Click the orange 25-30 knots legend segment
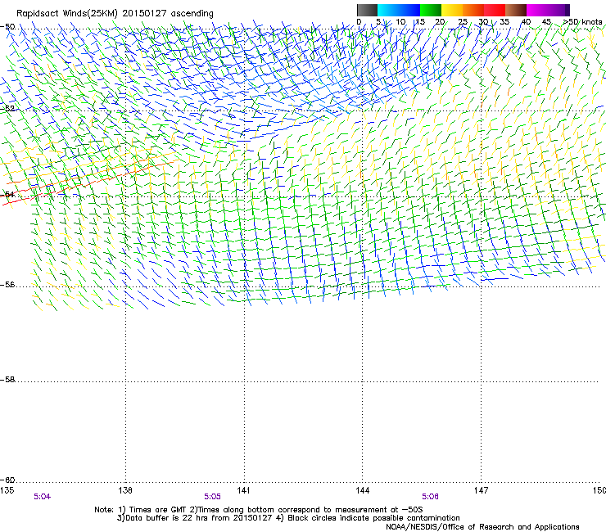 [x=473, y=10]
